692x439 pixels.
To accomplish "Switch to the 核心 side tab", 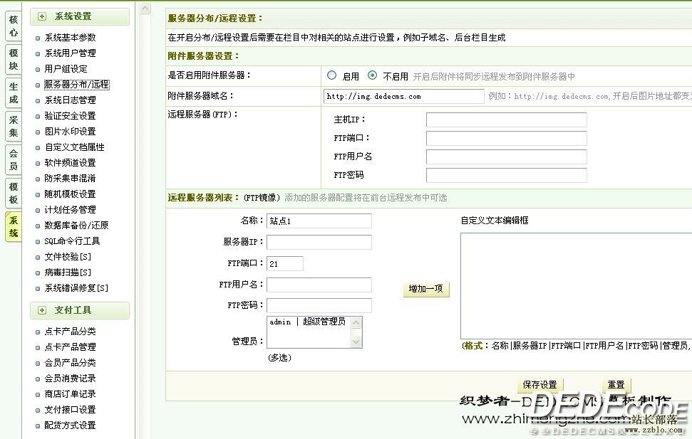I will 14,26.
